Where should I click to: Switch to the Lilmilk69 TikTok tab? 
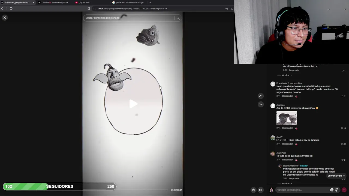pyautogui.click(x=55, y=2)
